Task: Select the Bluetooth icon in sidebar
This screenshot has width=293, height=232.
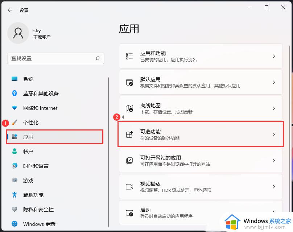Action: pyautogui.click(x=15, y=93)
